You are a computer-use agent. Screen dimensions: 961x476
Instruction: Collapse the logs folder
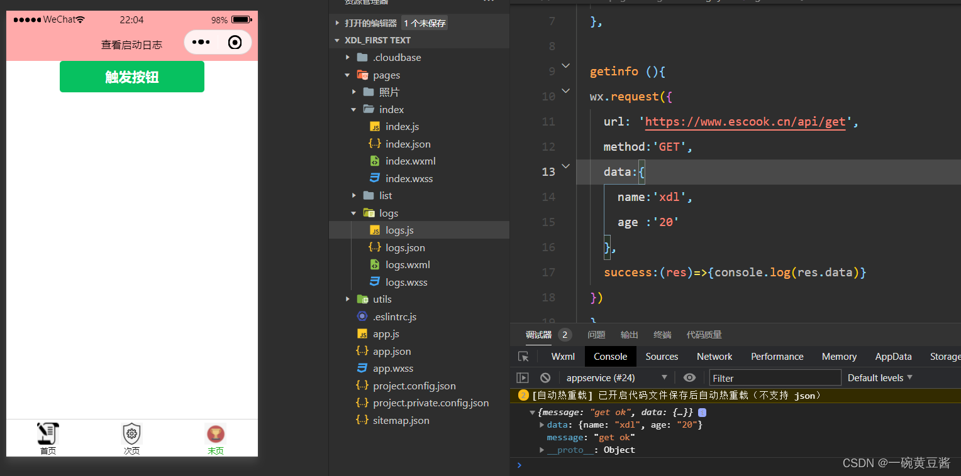(354, 213)
